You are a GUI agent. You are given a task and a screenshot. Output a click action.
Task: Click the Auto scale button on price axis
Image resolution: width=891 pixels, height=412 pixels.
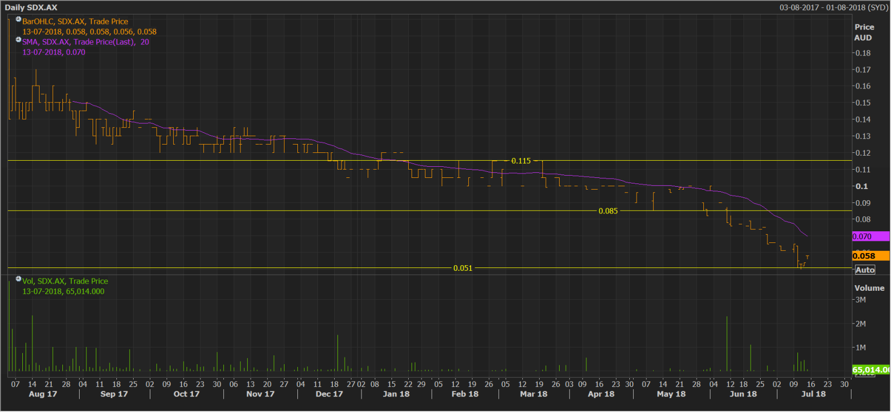(x=865, y=270)
